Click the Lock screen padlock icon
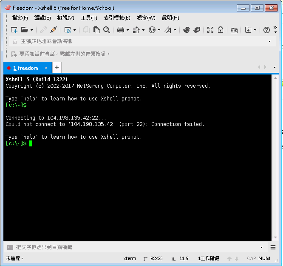The image size is (283, 266). point(221,30)
